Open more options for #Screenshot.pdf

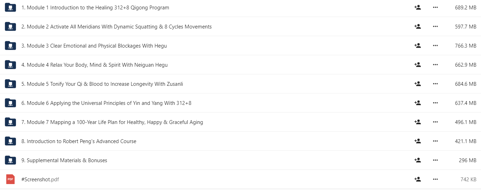point(435,179)
